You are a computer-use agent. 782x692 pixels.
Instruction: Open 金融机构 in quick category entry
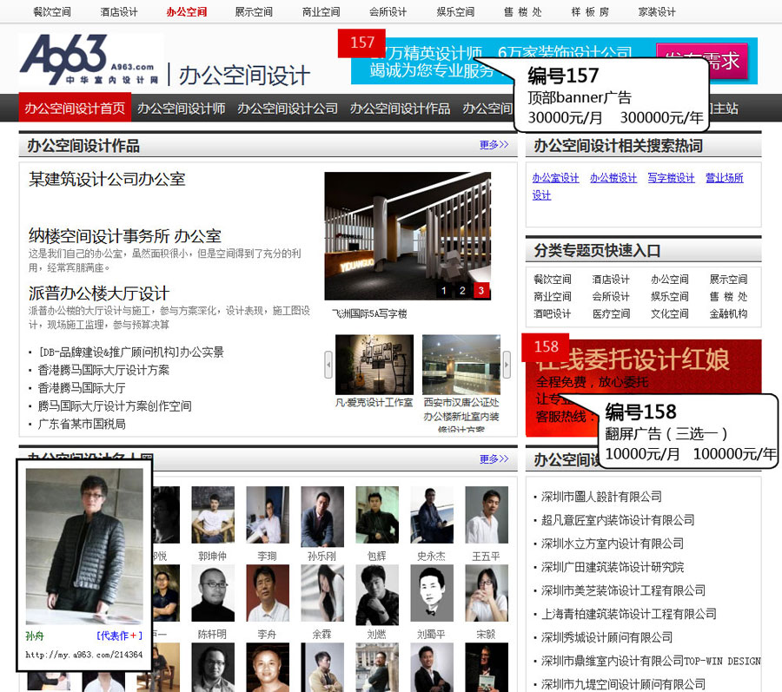click(x=729, y=313)
